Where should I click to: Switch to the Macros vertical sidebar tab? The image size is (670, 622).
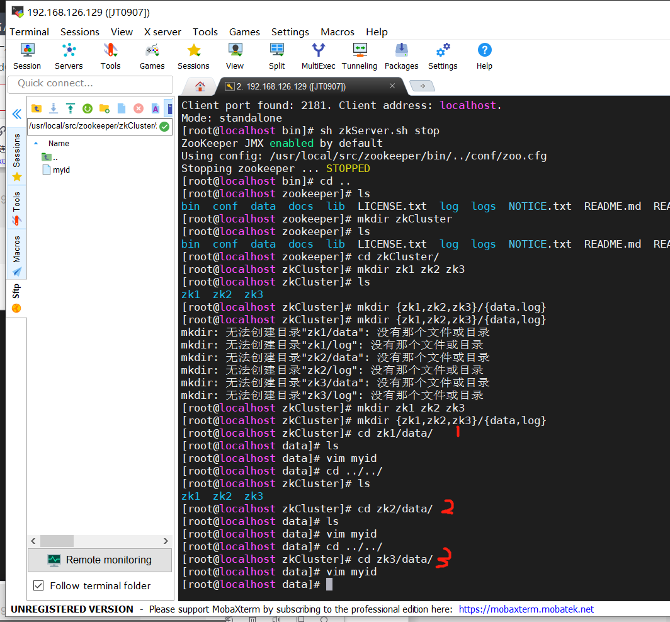click(x=16, y=255)
